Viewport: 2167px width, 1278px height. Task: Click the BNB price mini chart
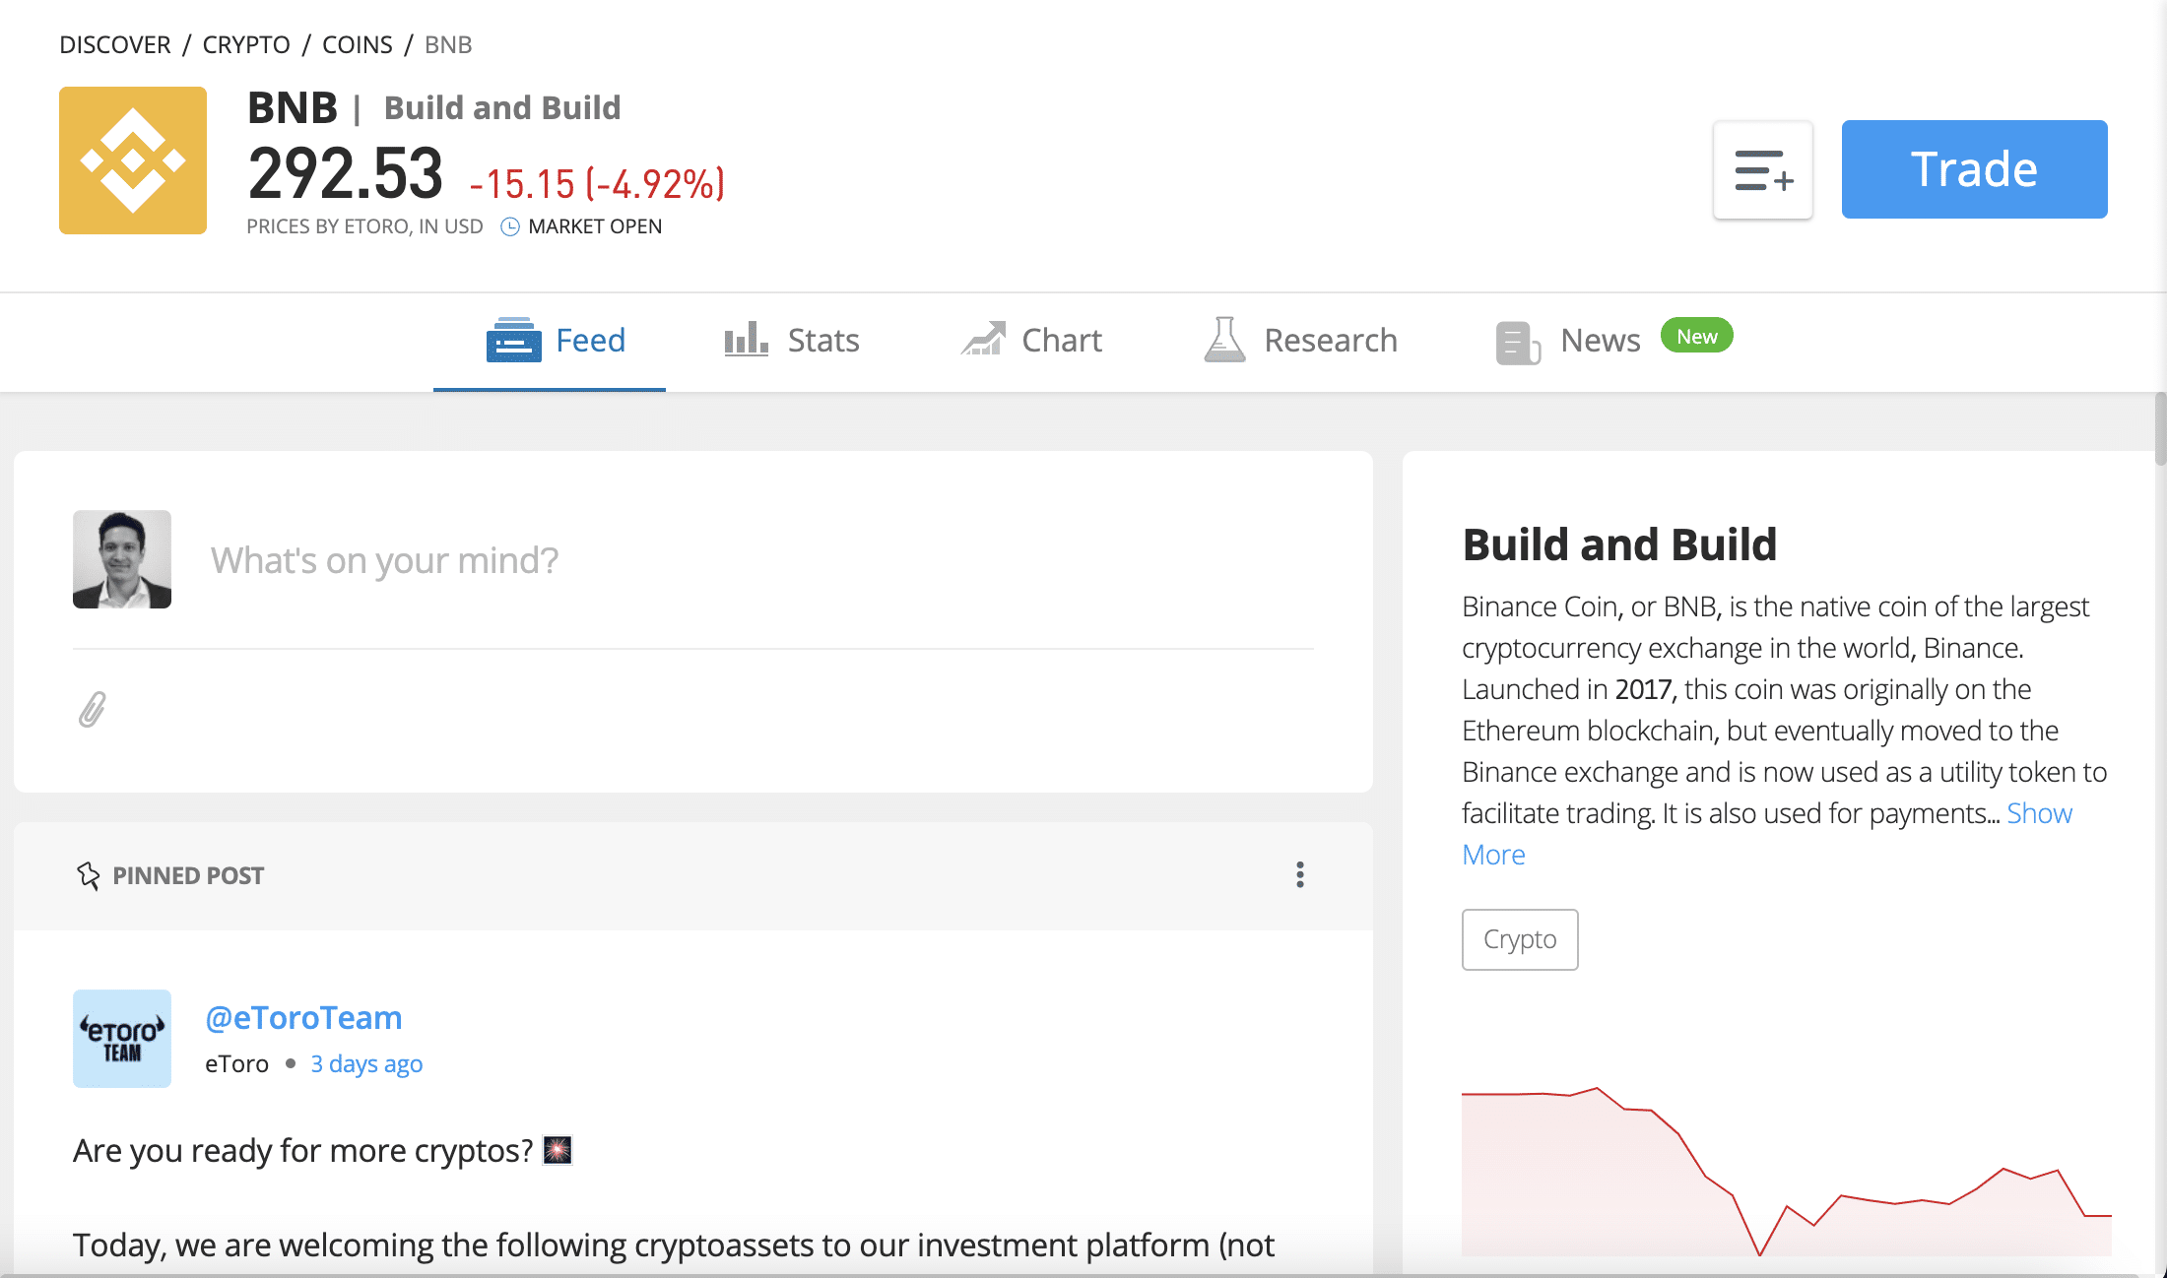click(x=1786, y=1172)
